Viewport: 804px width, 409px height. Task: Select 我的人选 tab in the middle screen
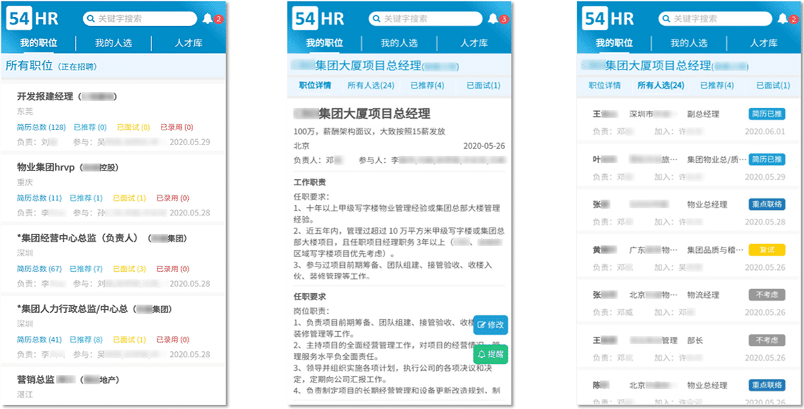(x=399, y=43)
